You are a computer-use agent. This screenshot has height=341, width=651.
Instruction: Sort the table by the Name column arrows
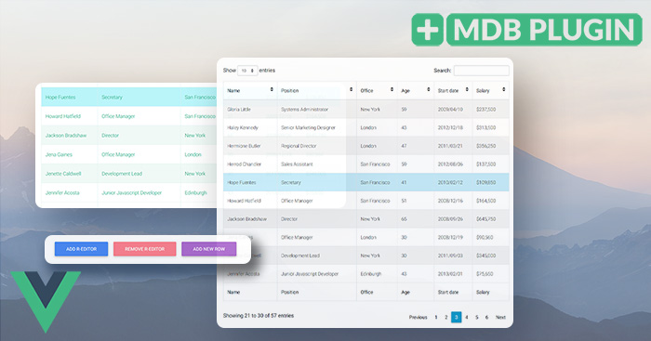click(x=272, y=90)
